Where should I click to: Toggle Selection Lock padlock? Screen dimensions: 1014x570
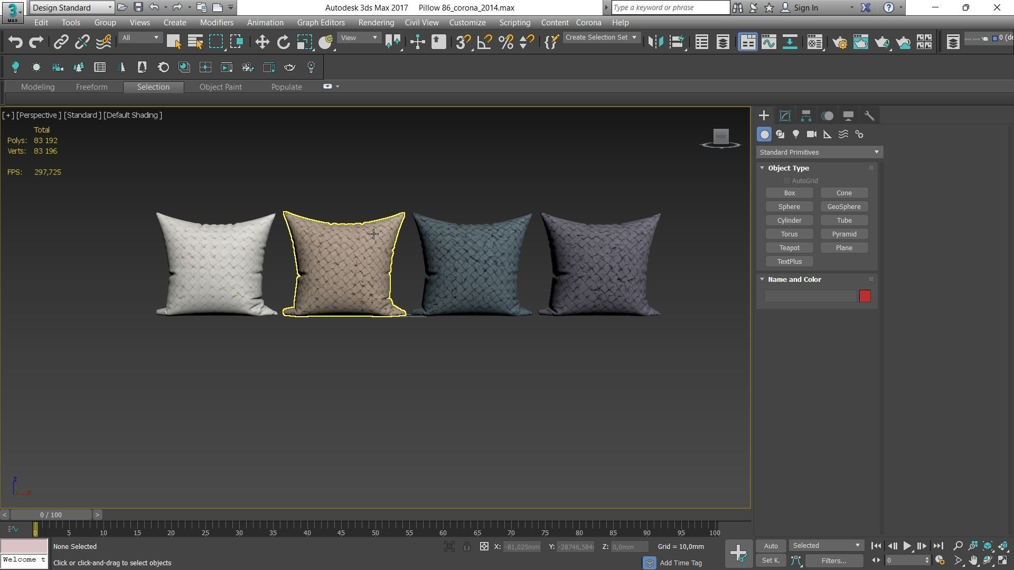click(467, 547)
